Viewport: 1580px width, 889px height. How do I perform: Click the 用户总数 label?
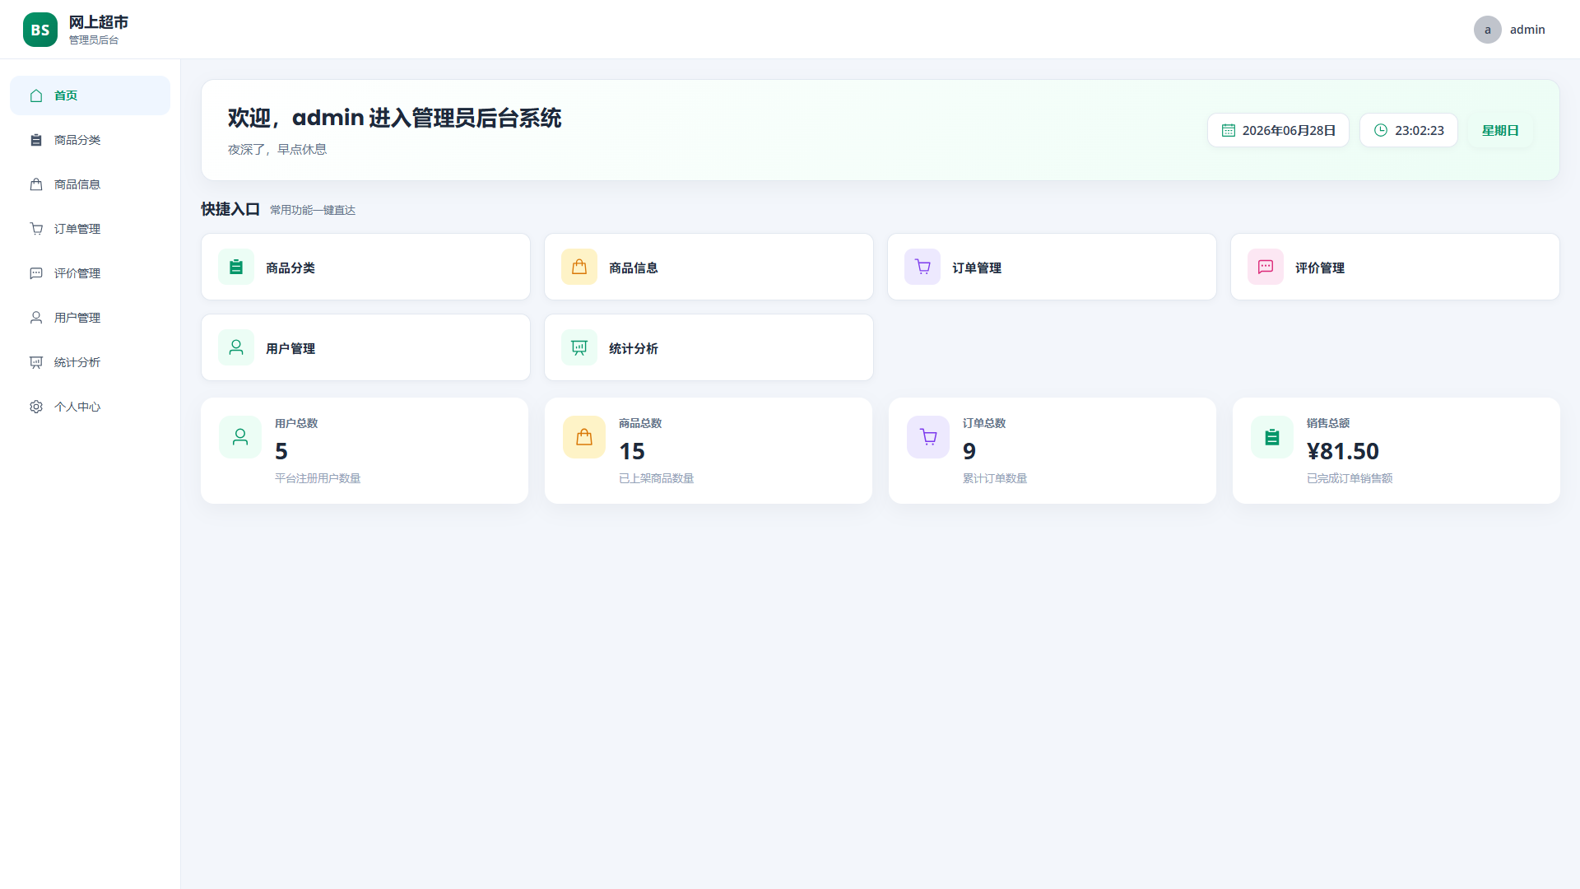296,423
